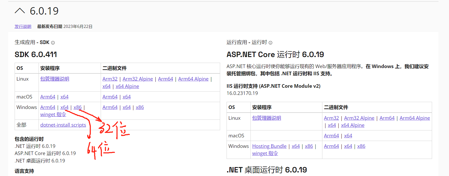Download SDK macOS x64 installer
This screenshot has width=449, height=176.
click(x=64, y=97)
